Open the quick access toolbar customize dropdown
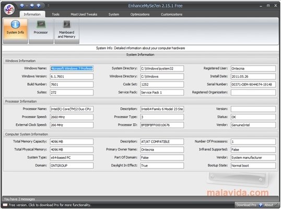281x209 pixels. (48, 6)
